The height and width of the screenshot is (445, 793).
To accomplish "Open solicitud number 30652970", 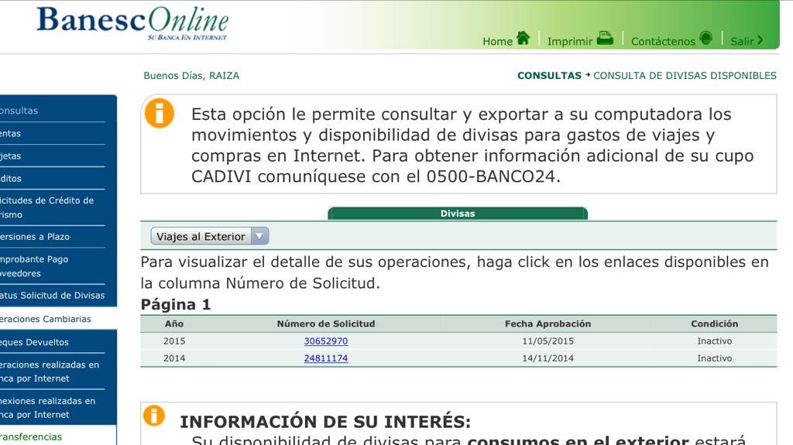I will pos(326,341).
